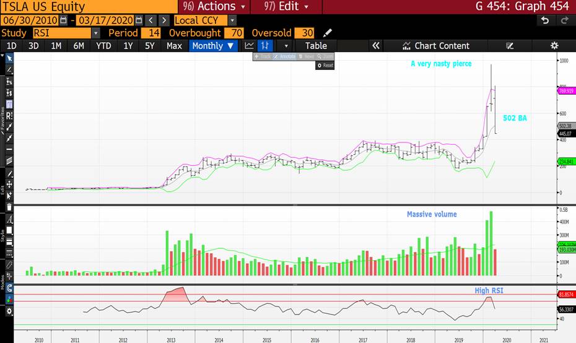
Task: Select the 1M range tab
Action: point(56,46)
